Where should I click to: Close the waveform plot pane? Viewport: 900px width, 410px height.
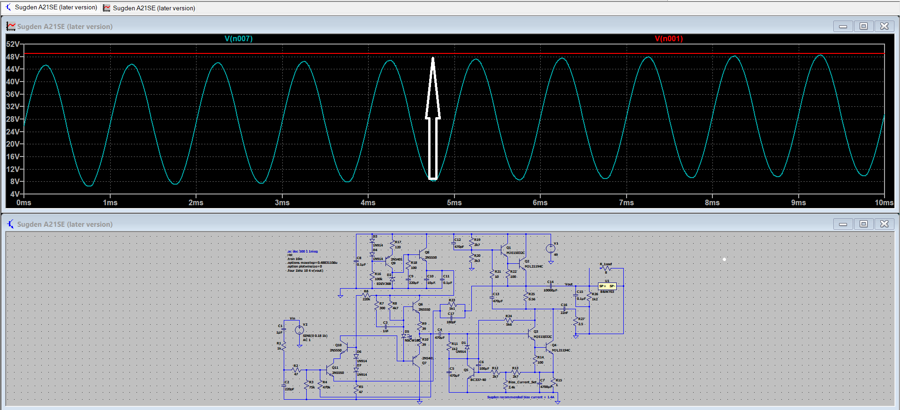pos(884,26)
